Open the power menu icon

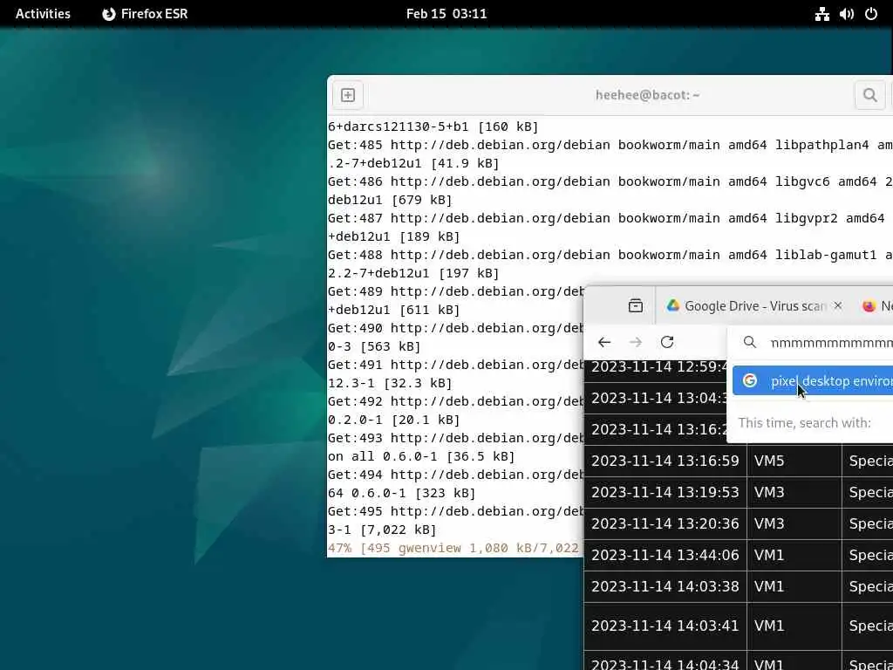(x=871, y=14)
